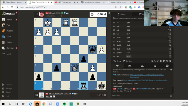Open Learn in the sidebar
Screen dimensions: 188x106
[9, 37]
